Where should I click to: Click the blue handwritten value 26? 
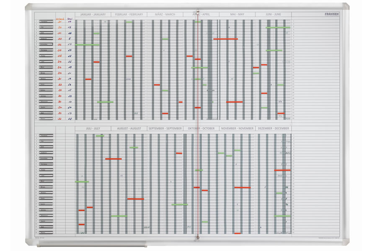tap(70, 85)
